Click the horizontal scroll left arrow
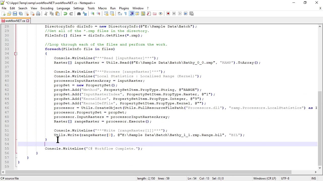Viewport: 323px width, 181px height. click(3, 172)
